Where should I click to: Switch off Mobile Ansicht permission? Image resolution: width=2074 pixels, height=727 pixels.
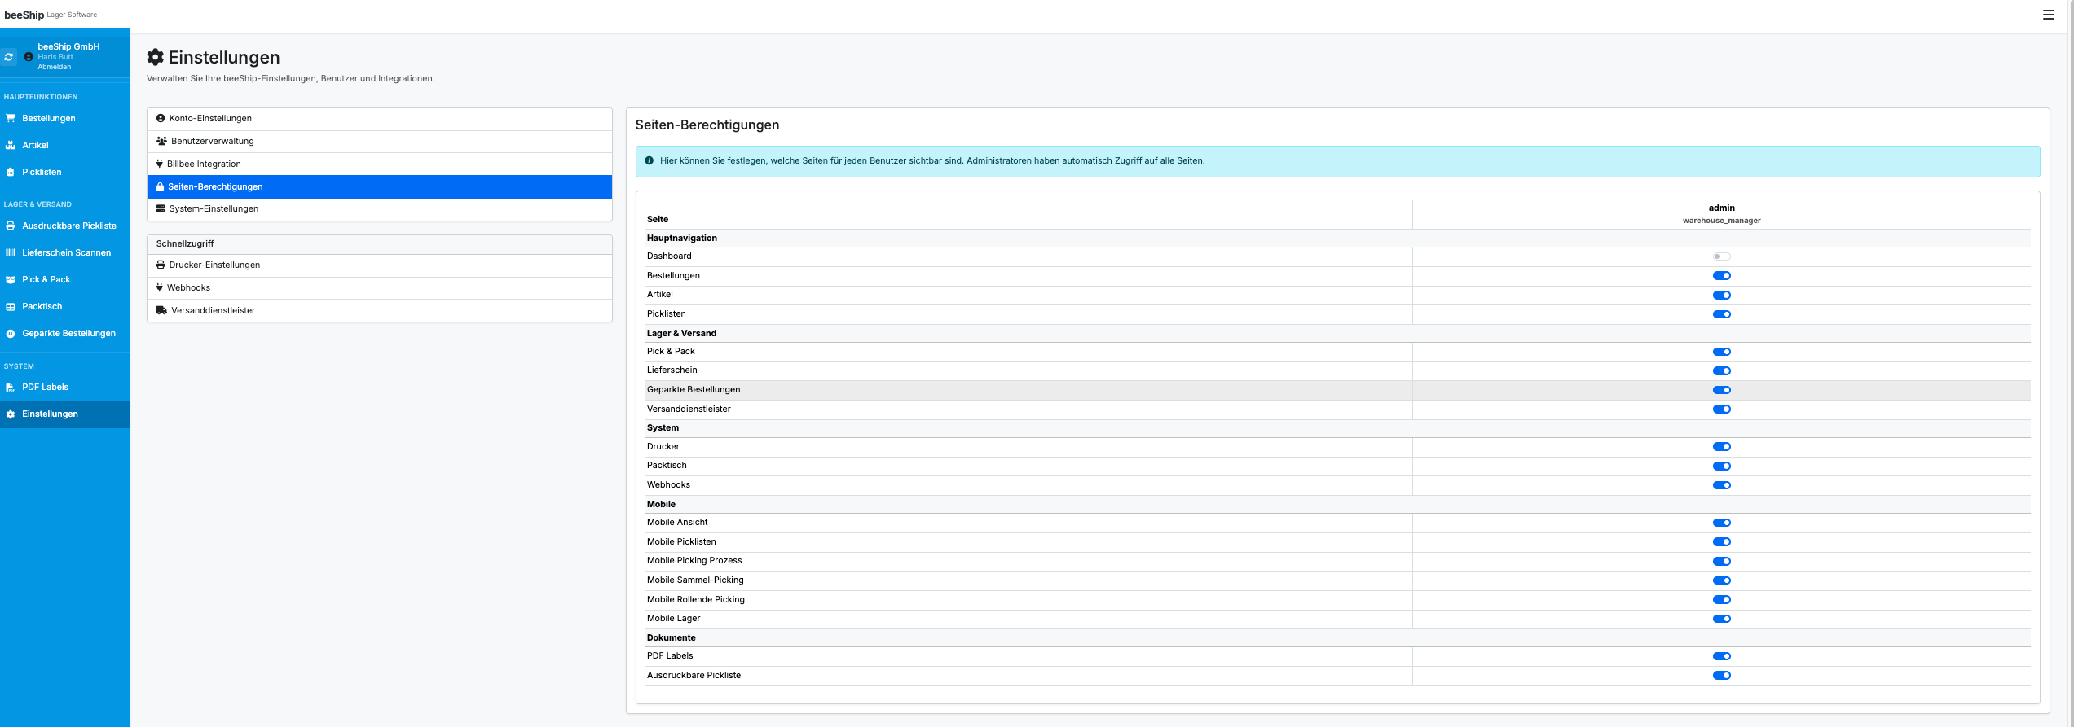1721,523
